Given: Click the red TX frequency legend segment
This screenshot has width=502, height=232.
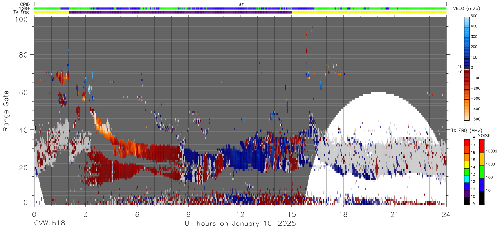Looking at the screenshot, I should coord(466,143).
